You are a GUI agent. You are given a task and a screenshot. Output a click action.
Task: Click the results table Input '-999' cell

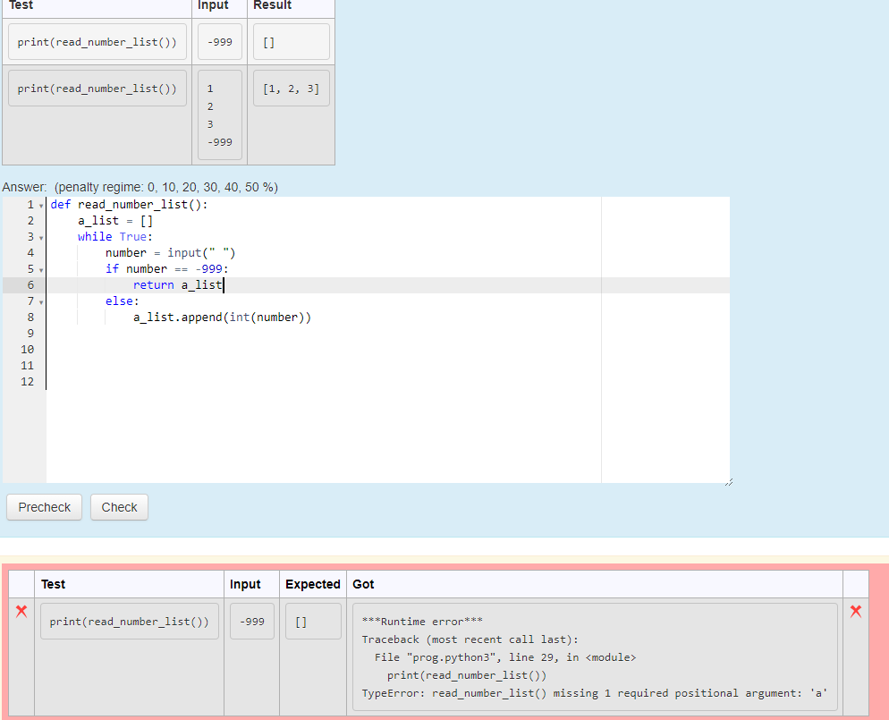(252, 622)
